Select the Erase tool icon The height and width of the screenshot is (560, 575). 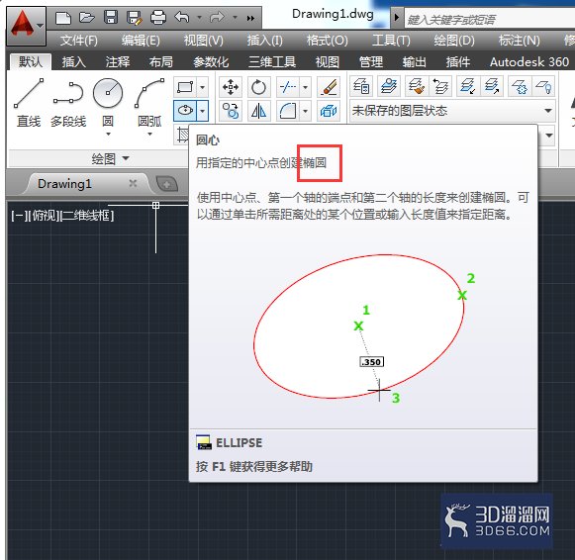(x=329, y=87)
